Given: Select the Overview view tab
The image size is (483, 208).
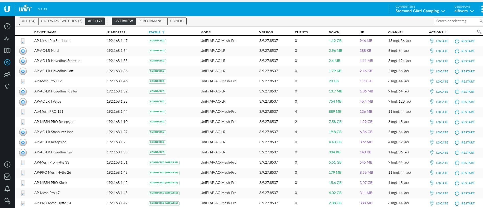Looking at the screenshot, I should (x=124, y=21).
